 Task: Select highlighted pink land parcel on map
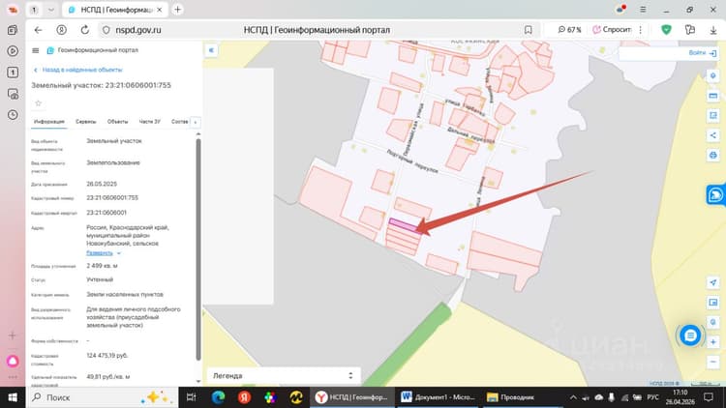[x=405, y=225]
